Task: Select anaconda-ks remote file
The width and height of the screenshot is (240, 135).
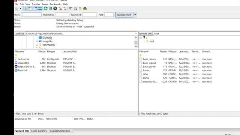Action: [x=150, y=82]
